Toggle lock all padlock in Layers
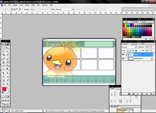 136,51
